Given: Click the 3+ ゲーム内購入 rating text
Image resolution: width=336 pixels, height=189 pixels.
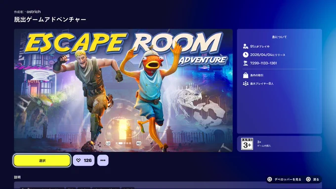Looking at the screenshot, I should (x=264, y=144).
